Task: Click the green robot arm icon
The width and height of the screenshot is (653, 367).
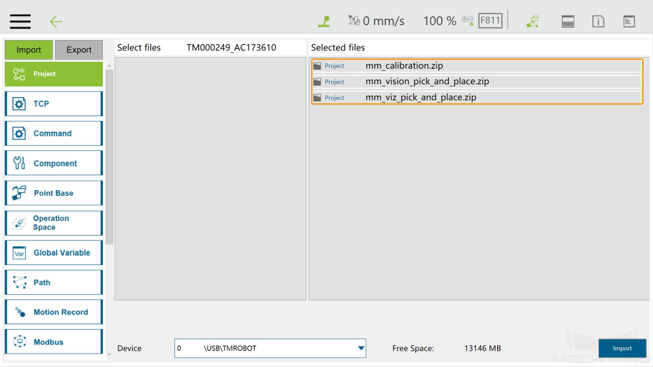Action: tap(532, 21)
